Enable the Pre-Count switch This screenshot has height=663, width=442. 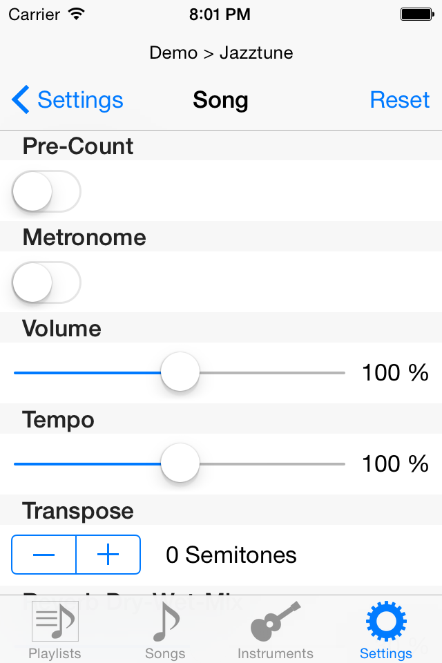coord(46,191)
